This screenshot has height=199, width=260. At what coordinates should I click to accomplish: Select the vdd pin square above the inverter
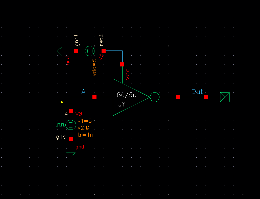122,64
